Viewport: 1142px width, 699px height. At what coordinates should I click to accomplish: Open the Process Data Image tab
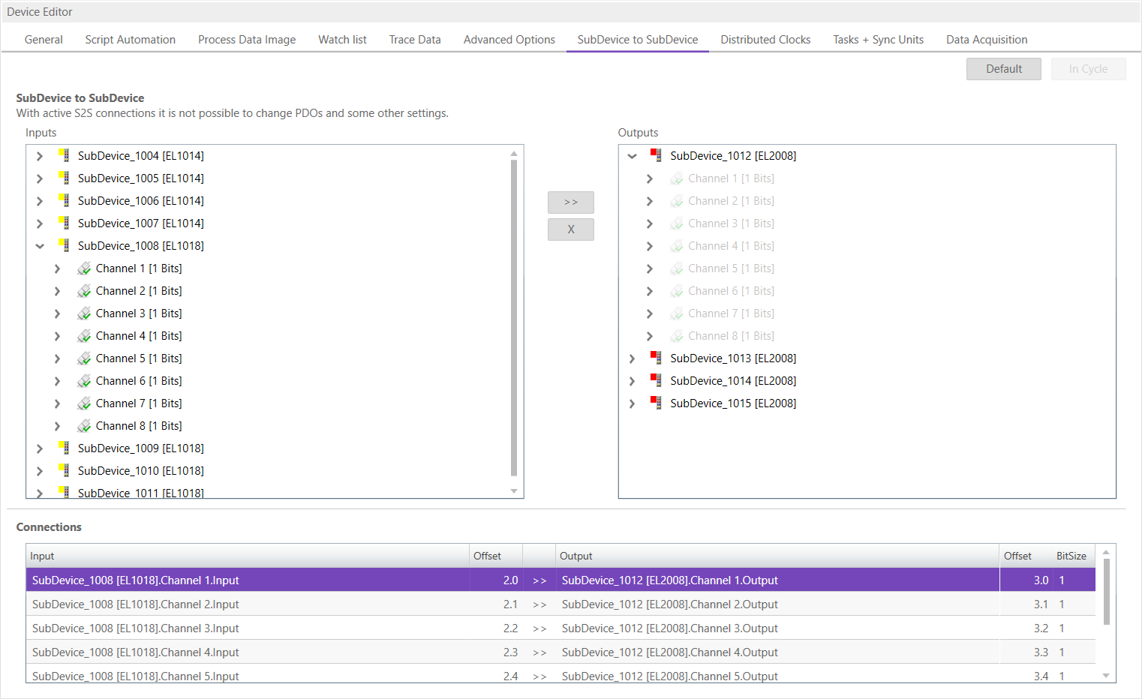246,40
